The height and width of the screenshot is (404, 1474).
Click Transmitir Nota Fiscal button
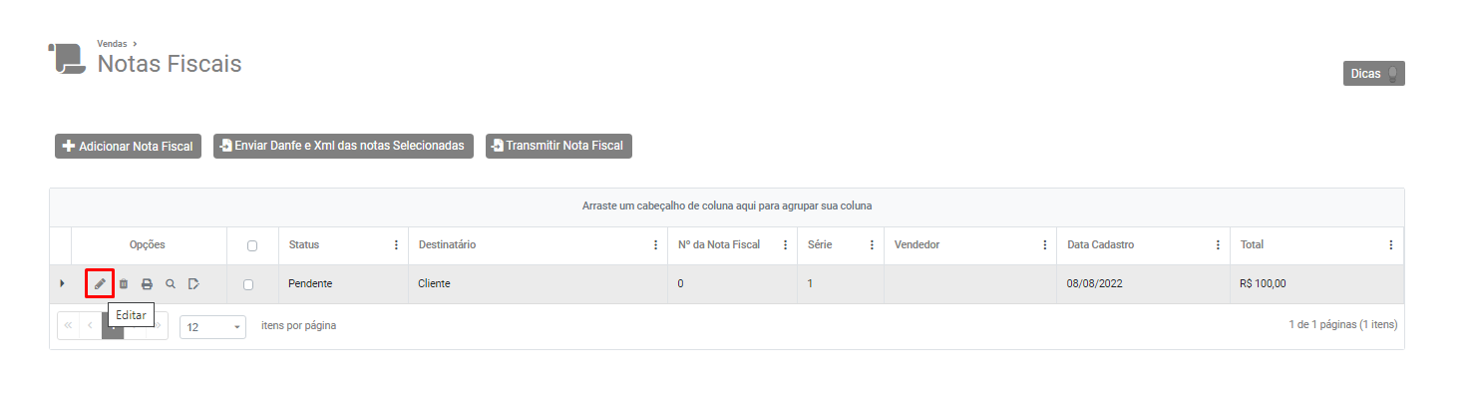tap(558, 146)
